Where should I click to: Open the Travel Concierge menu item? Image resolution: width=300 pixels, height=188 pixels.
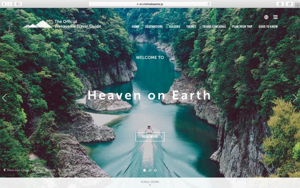[x=214, y=27]
